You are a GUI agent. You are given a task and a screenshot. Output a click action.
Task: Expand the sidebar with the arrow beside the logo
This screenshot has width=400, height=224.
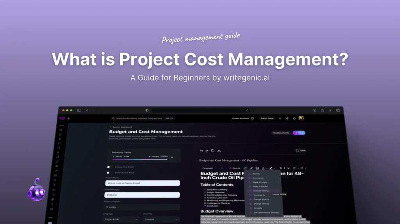coord(69,118)
